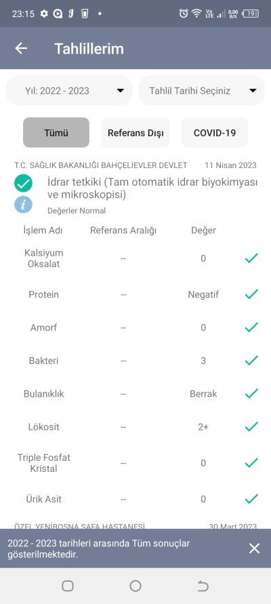
Task: Tap the checkmark on the Protein row
Action: click(251, 294)
